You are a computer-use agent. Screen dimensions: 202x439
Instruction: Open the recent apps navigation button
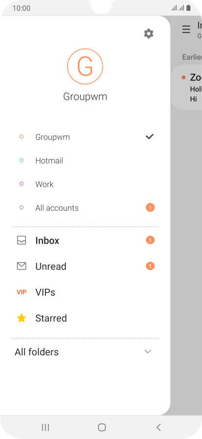[45, 427]
